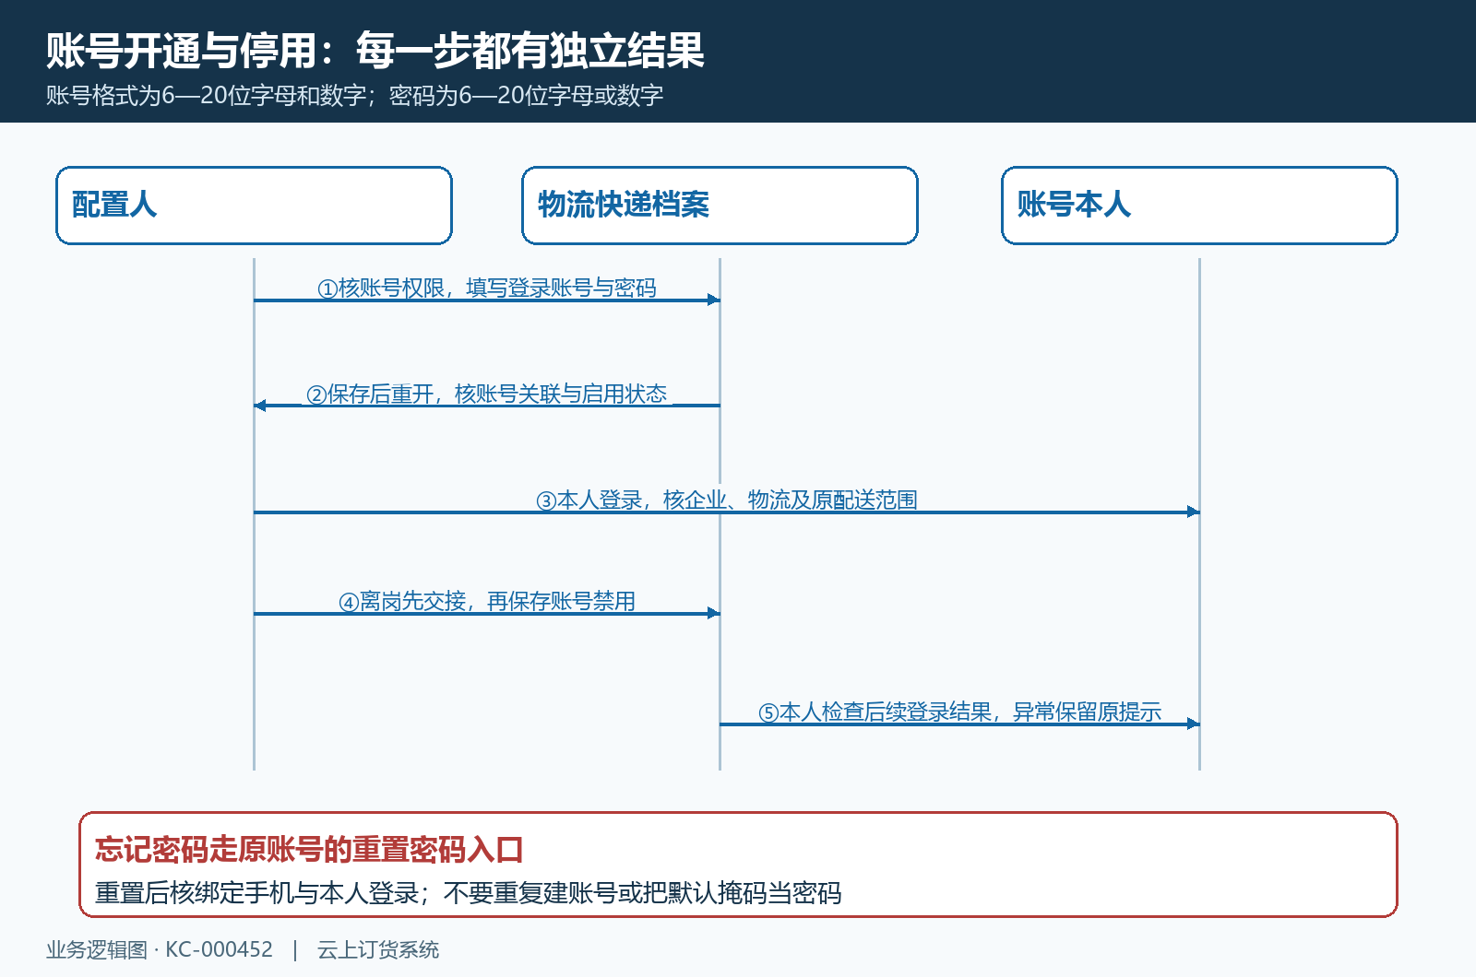Click step ①核账号权限，填写登录账号与密码
The image size is (1476, 977).
coord(487,288)
